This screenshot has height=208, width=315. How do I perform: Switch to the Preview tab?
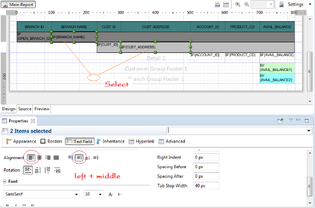pyautogui.click(x=42, y=108)
